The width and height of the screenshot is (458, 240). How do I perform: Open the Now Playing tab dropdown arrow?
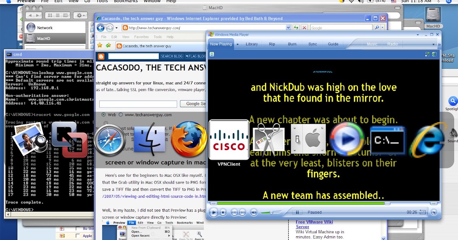[237, 44]
